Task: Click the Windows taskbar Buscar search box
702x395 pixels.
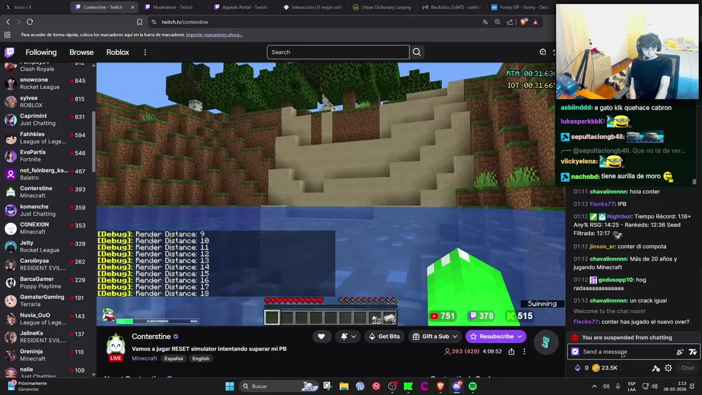Action: [279, 386]
